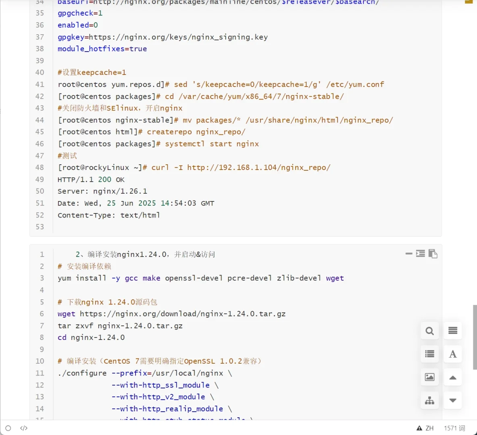Click the curl -I http://192.168.1.104/nginx_repo/ line
Viewport: 477px width, 435px height.
click(194, 168)
